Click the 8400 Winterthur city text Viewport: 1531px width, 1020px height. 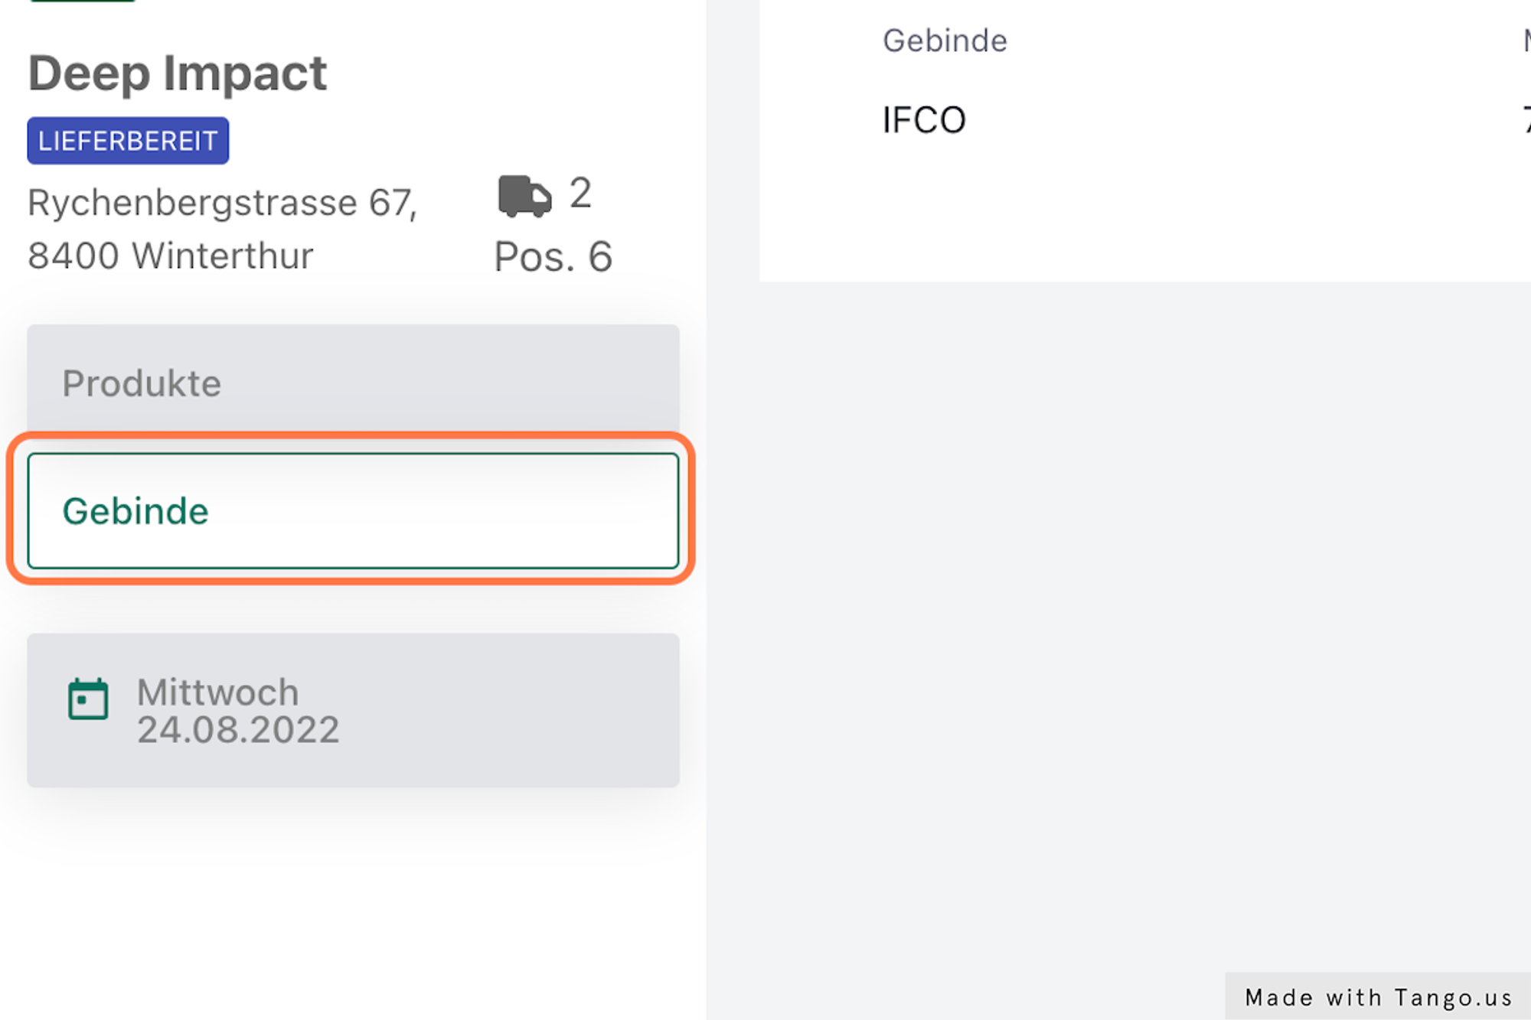click(170, 256)
